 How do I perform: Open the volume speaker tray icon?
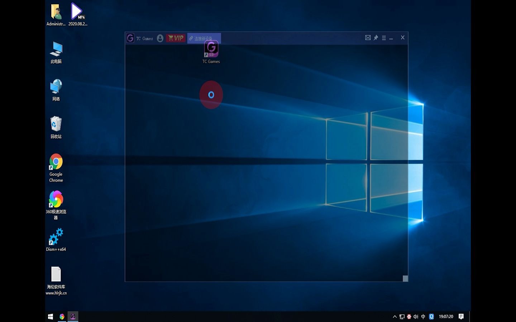(x=416, y=317)
